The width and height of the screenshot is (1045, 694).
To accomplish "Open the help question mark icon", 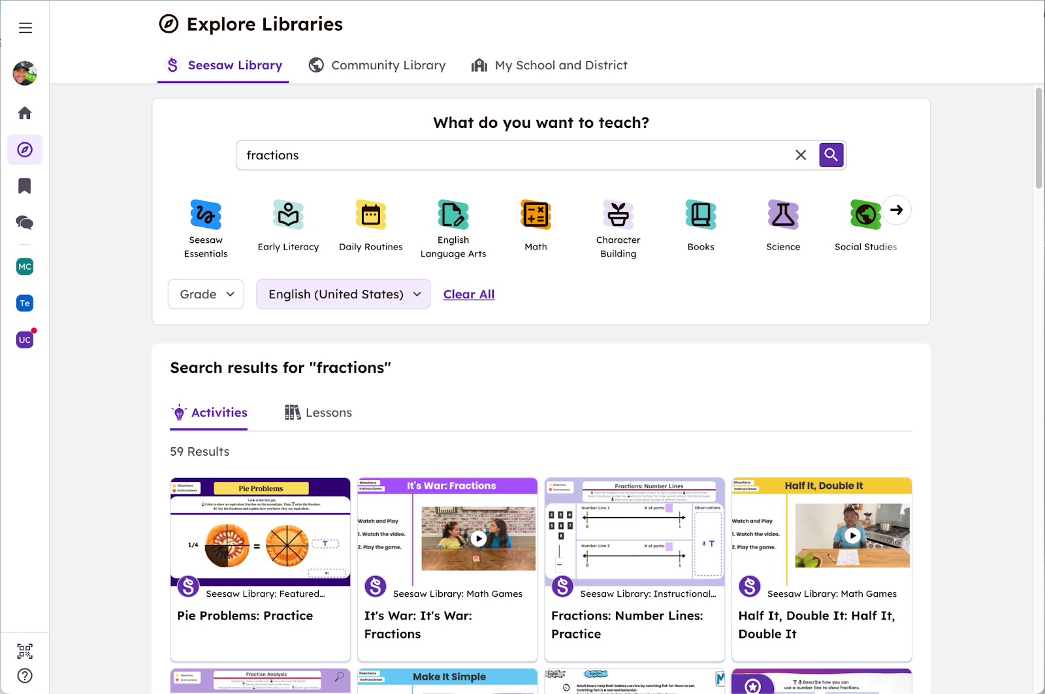I will point(25,676).
